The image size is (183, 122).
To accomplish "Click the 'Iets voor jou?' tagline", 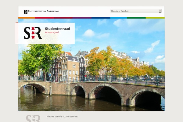I will point(52,32).
